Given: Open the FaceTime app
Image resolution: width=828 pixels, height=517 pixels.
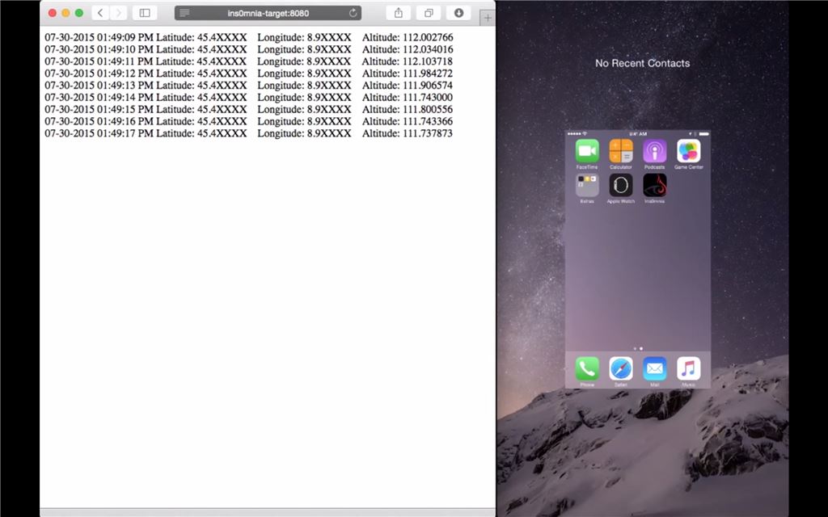Looking at the screenshot, I should (587, 151).
